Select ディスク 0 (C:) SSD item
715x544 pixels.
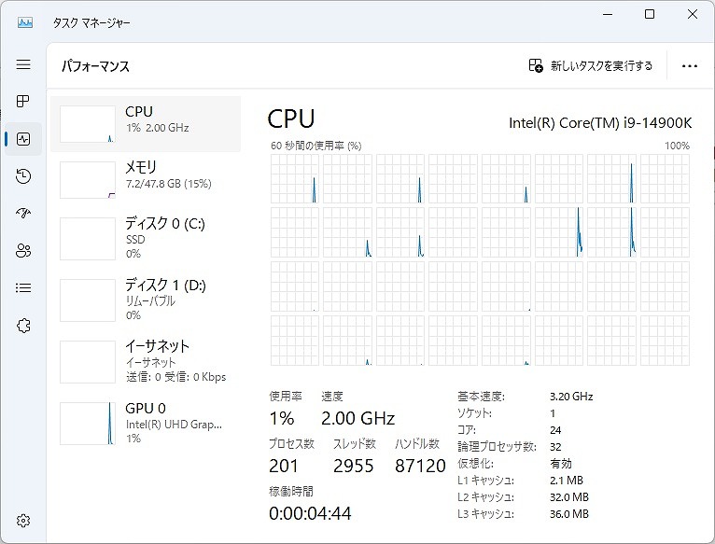145,238
